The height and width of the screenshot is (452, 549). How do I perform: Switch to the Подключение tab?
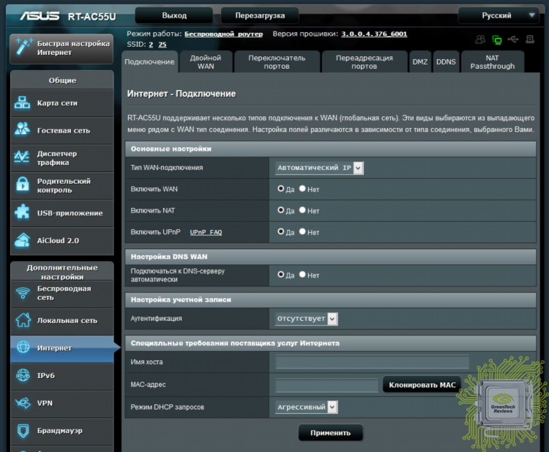(149, 62)
